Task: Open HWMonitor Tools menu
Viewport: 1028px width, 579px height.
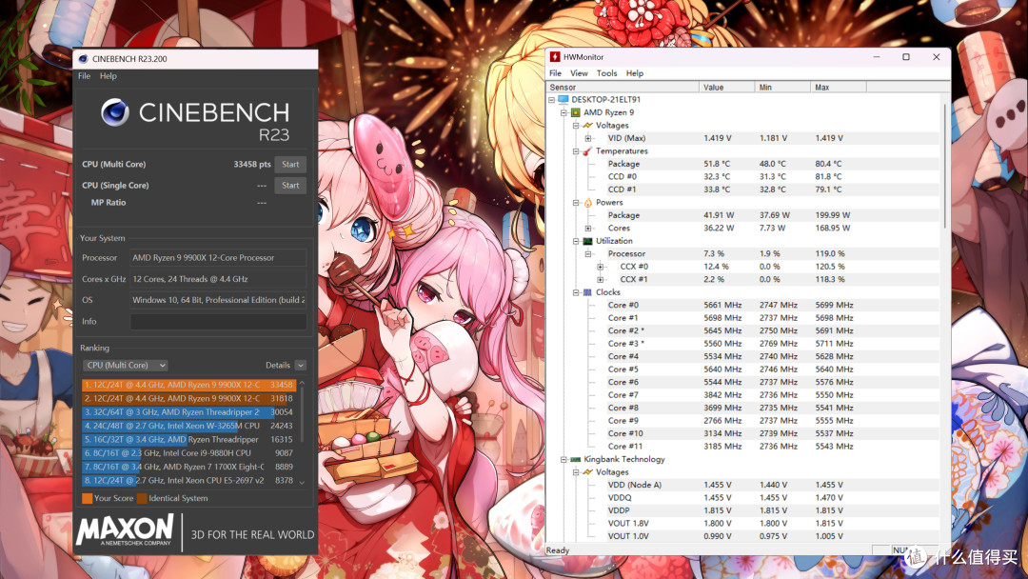Action: click(606, 73)
